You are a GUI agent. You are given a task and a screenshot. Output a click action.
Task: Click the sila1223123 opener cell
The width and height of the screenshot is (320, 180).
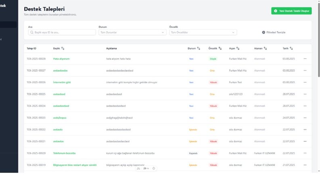[x=236, y=94]
